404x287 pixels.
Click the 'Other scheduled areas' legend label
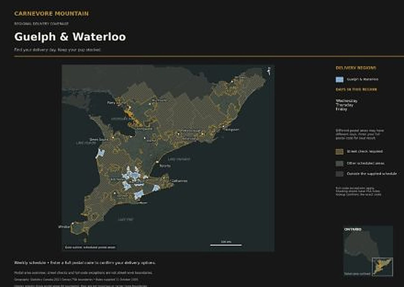[x=366, y=163]
